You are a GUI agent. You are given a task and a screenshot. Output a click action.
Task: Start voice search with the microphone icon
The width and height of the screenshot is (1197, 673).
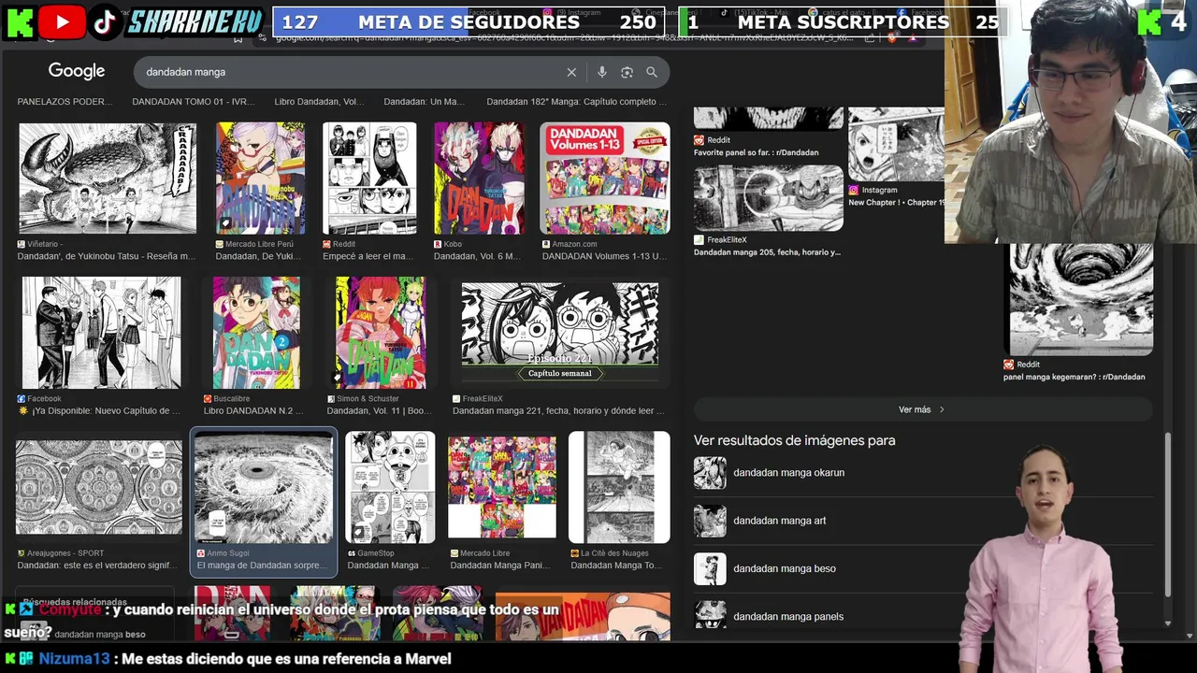pyautogui.click(x=601, y=72)
